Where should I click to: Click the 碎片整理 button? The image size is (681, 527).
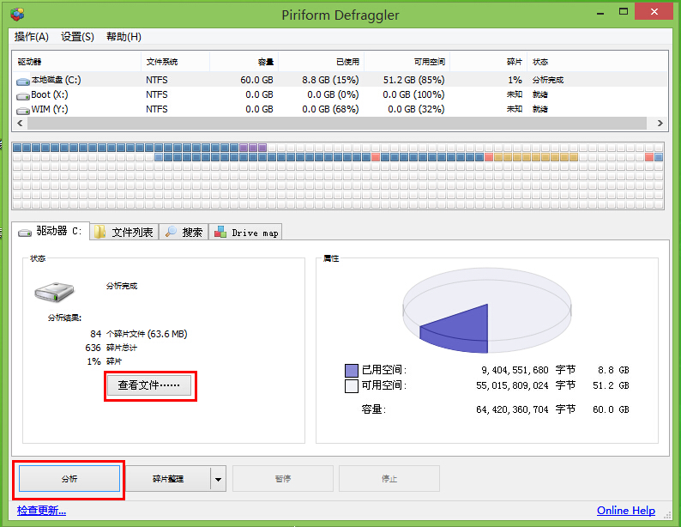tap(168, 479)
